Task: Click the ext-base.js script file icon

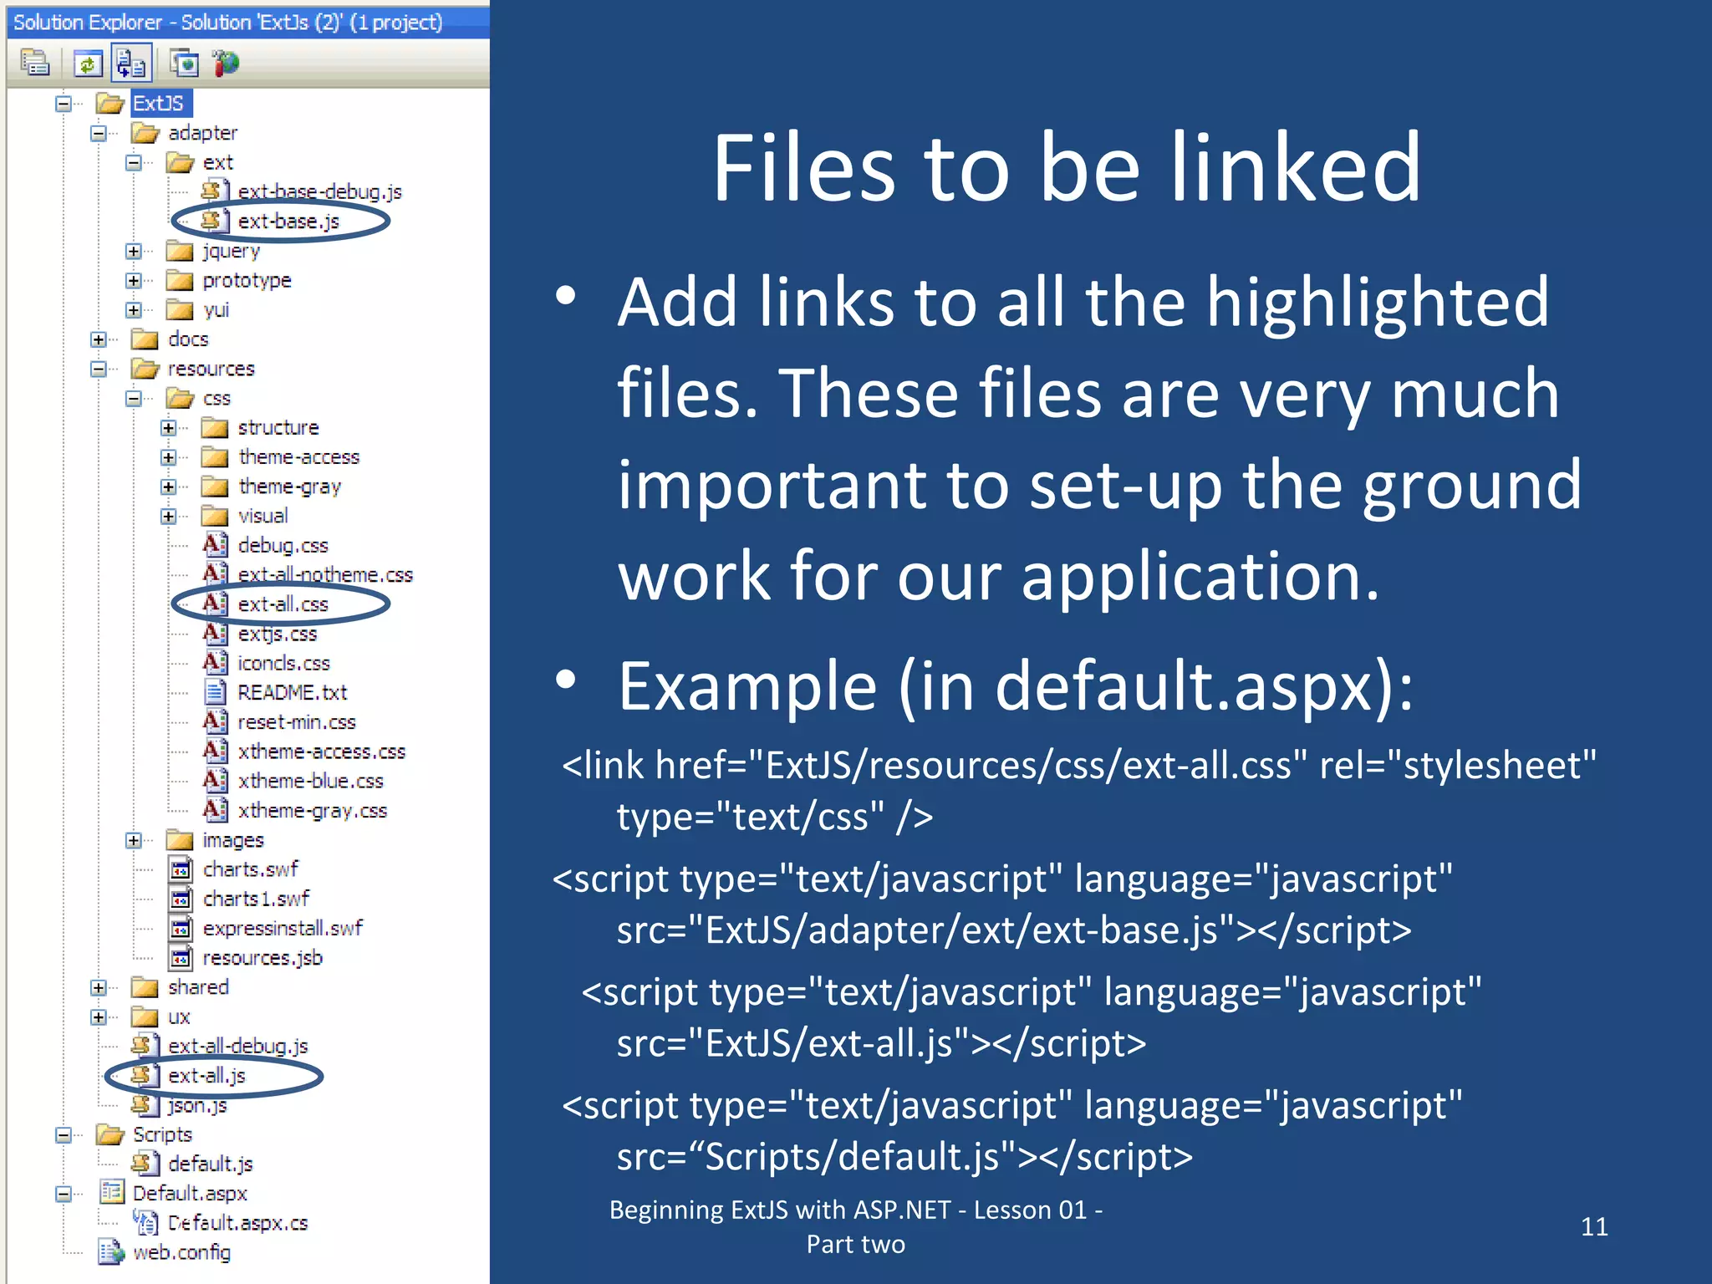Action: click(215, 221)
